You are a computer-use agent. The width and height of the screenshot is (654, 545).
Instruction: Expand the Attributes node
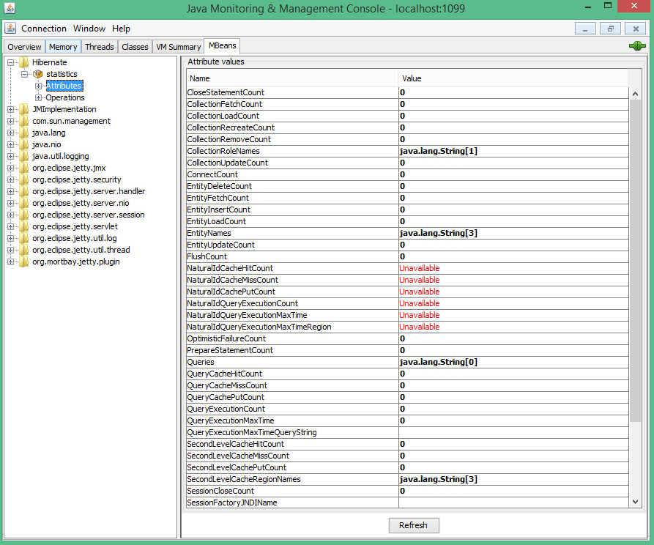coord(38,86)
